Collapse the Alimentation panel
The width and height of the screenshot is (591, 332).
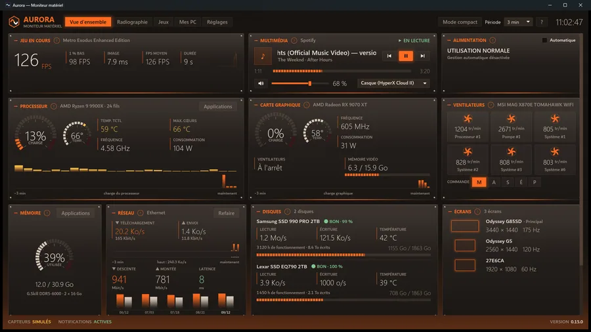tap(449, 40)
